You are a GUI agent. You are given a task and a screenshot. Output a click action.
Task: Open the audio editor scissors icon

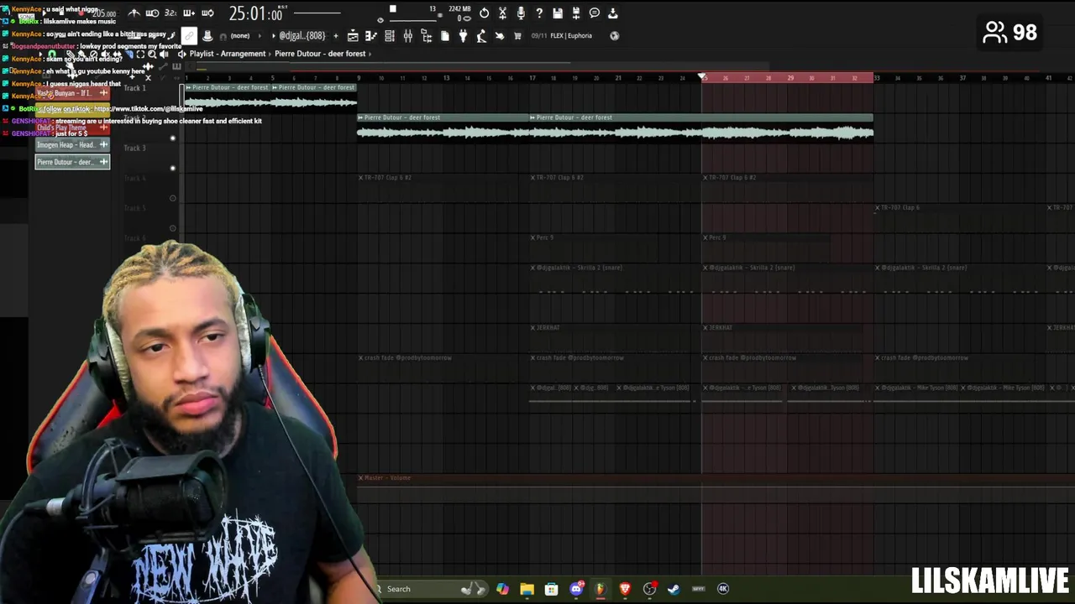pyautogui.click(x=502, y=13)
